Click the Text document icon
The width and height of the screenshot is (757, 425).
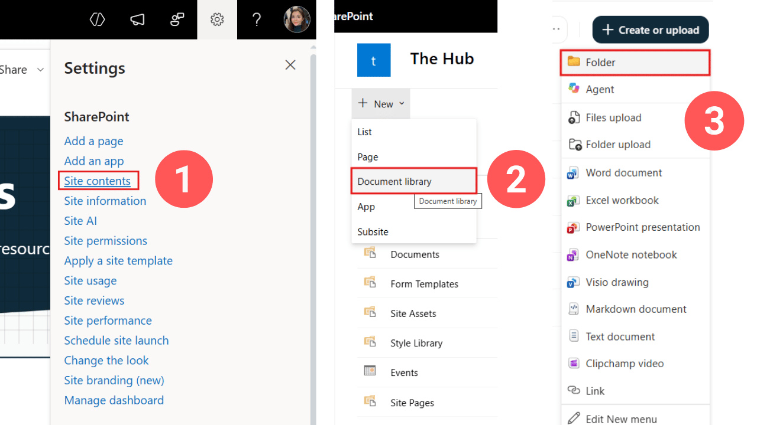(x=574, y=336)
